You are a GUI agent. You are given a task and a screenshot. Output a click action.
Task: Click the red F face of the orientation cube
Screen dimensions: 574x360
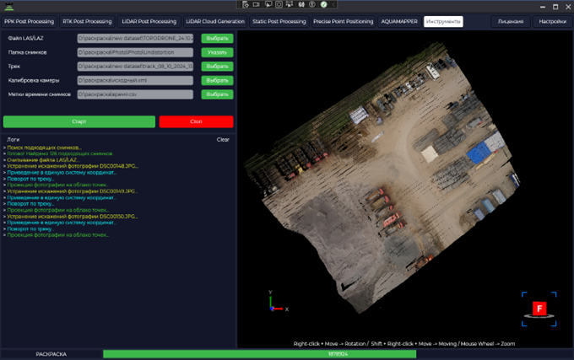point(539,309)
